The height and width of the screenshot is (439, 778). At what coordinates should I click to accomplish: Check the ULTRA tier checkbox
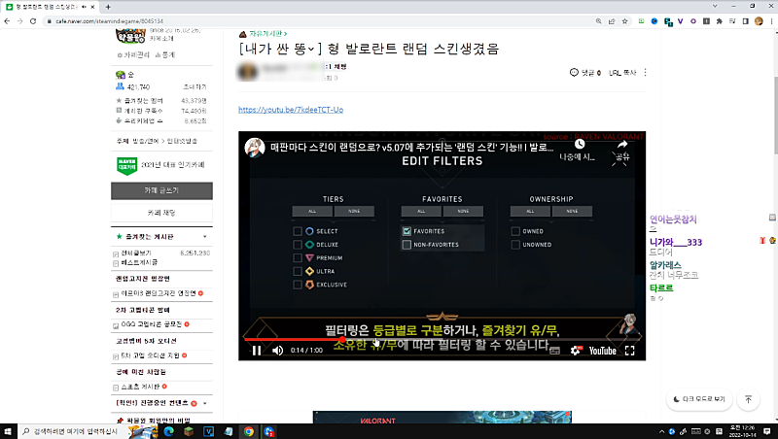tap(298, 272)
